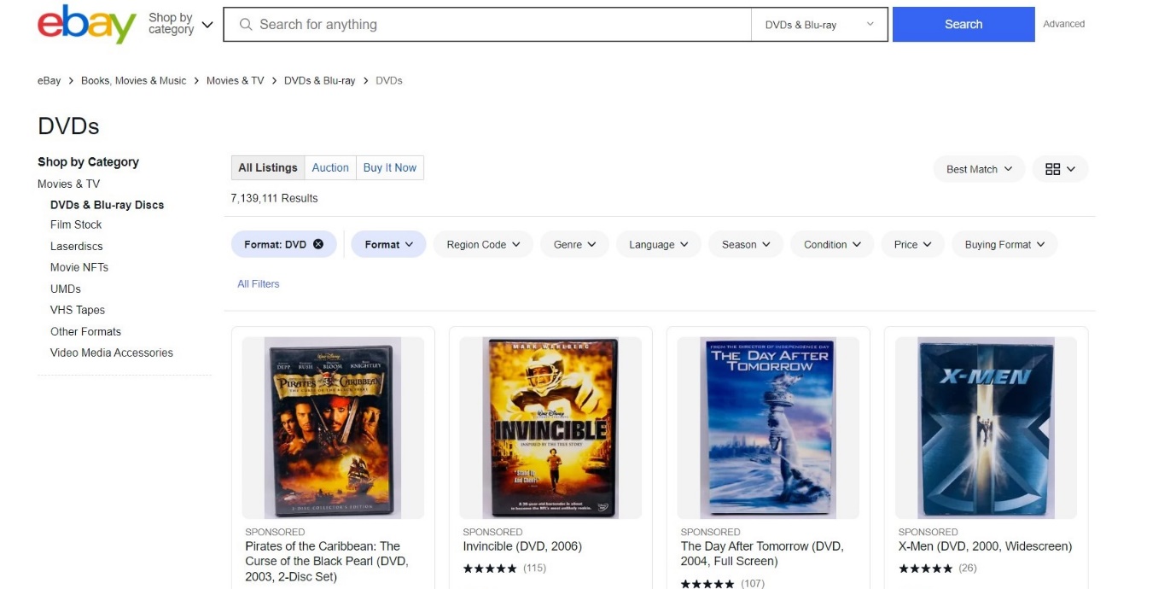Image resolution: width=1176 pixels, height=589 pixels.
Task: Expand the Buying Format filter
Action: pyautogui.click(x=1004, y=244)
